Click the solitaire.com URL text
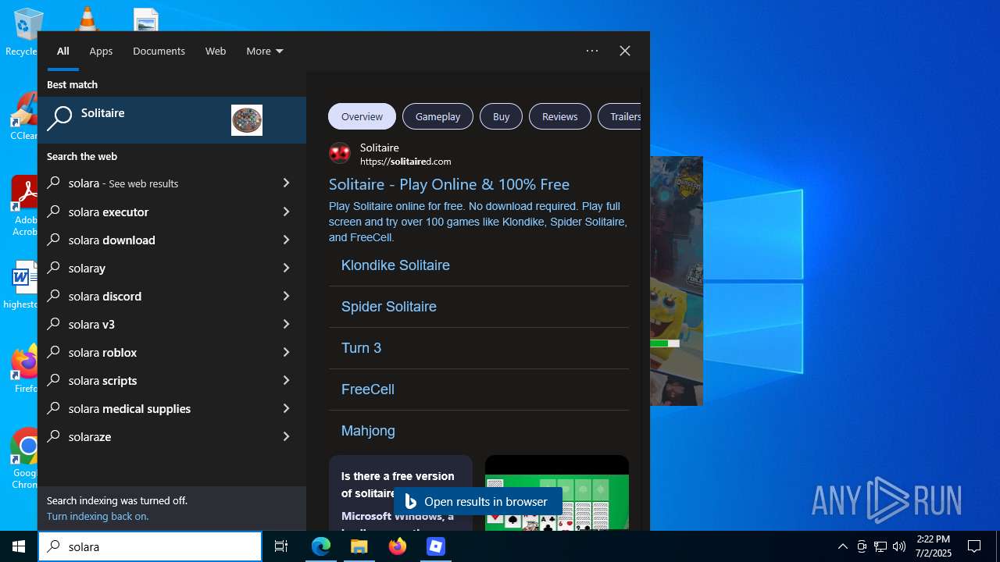This screenshot has width=1000, height=562. click(405, 161)
